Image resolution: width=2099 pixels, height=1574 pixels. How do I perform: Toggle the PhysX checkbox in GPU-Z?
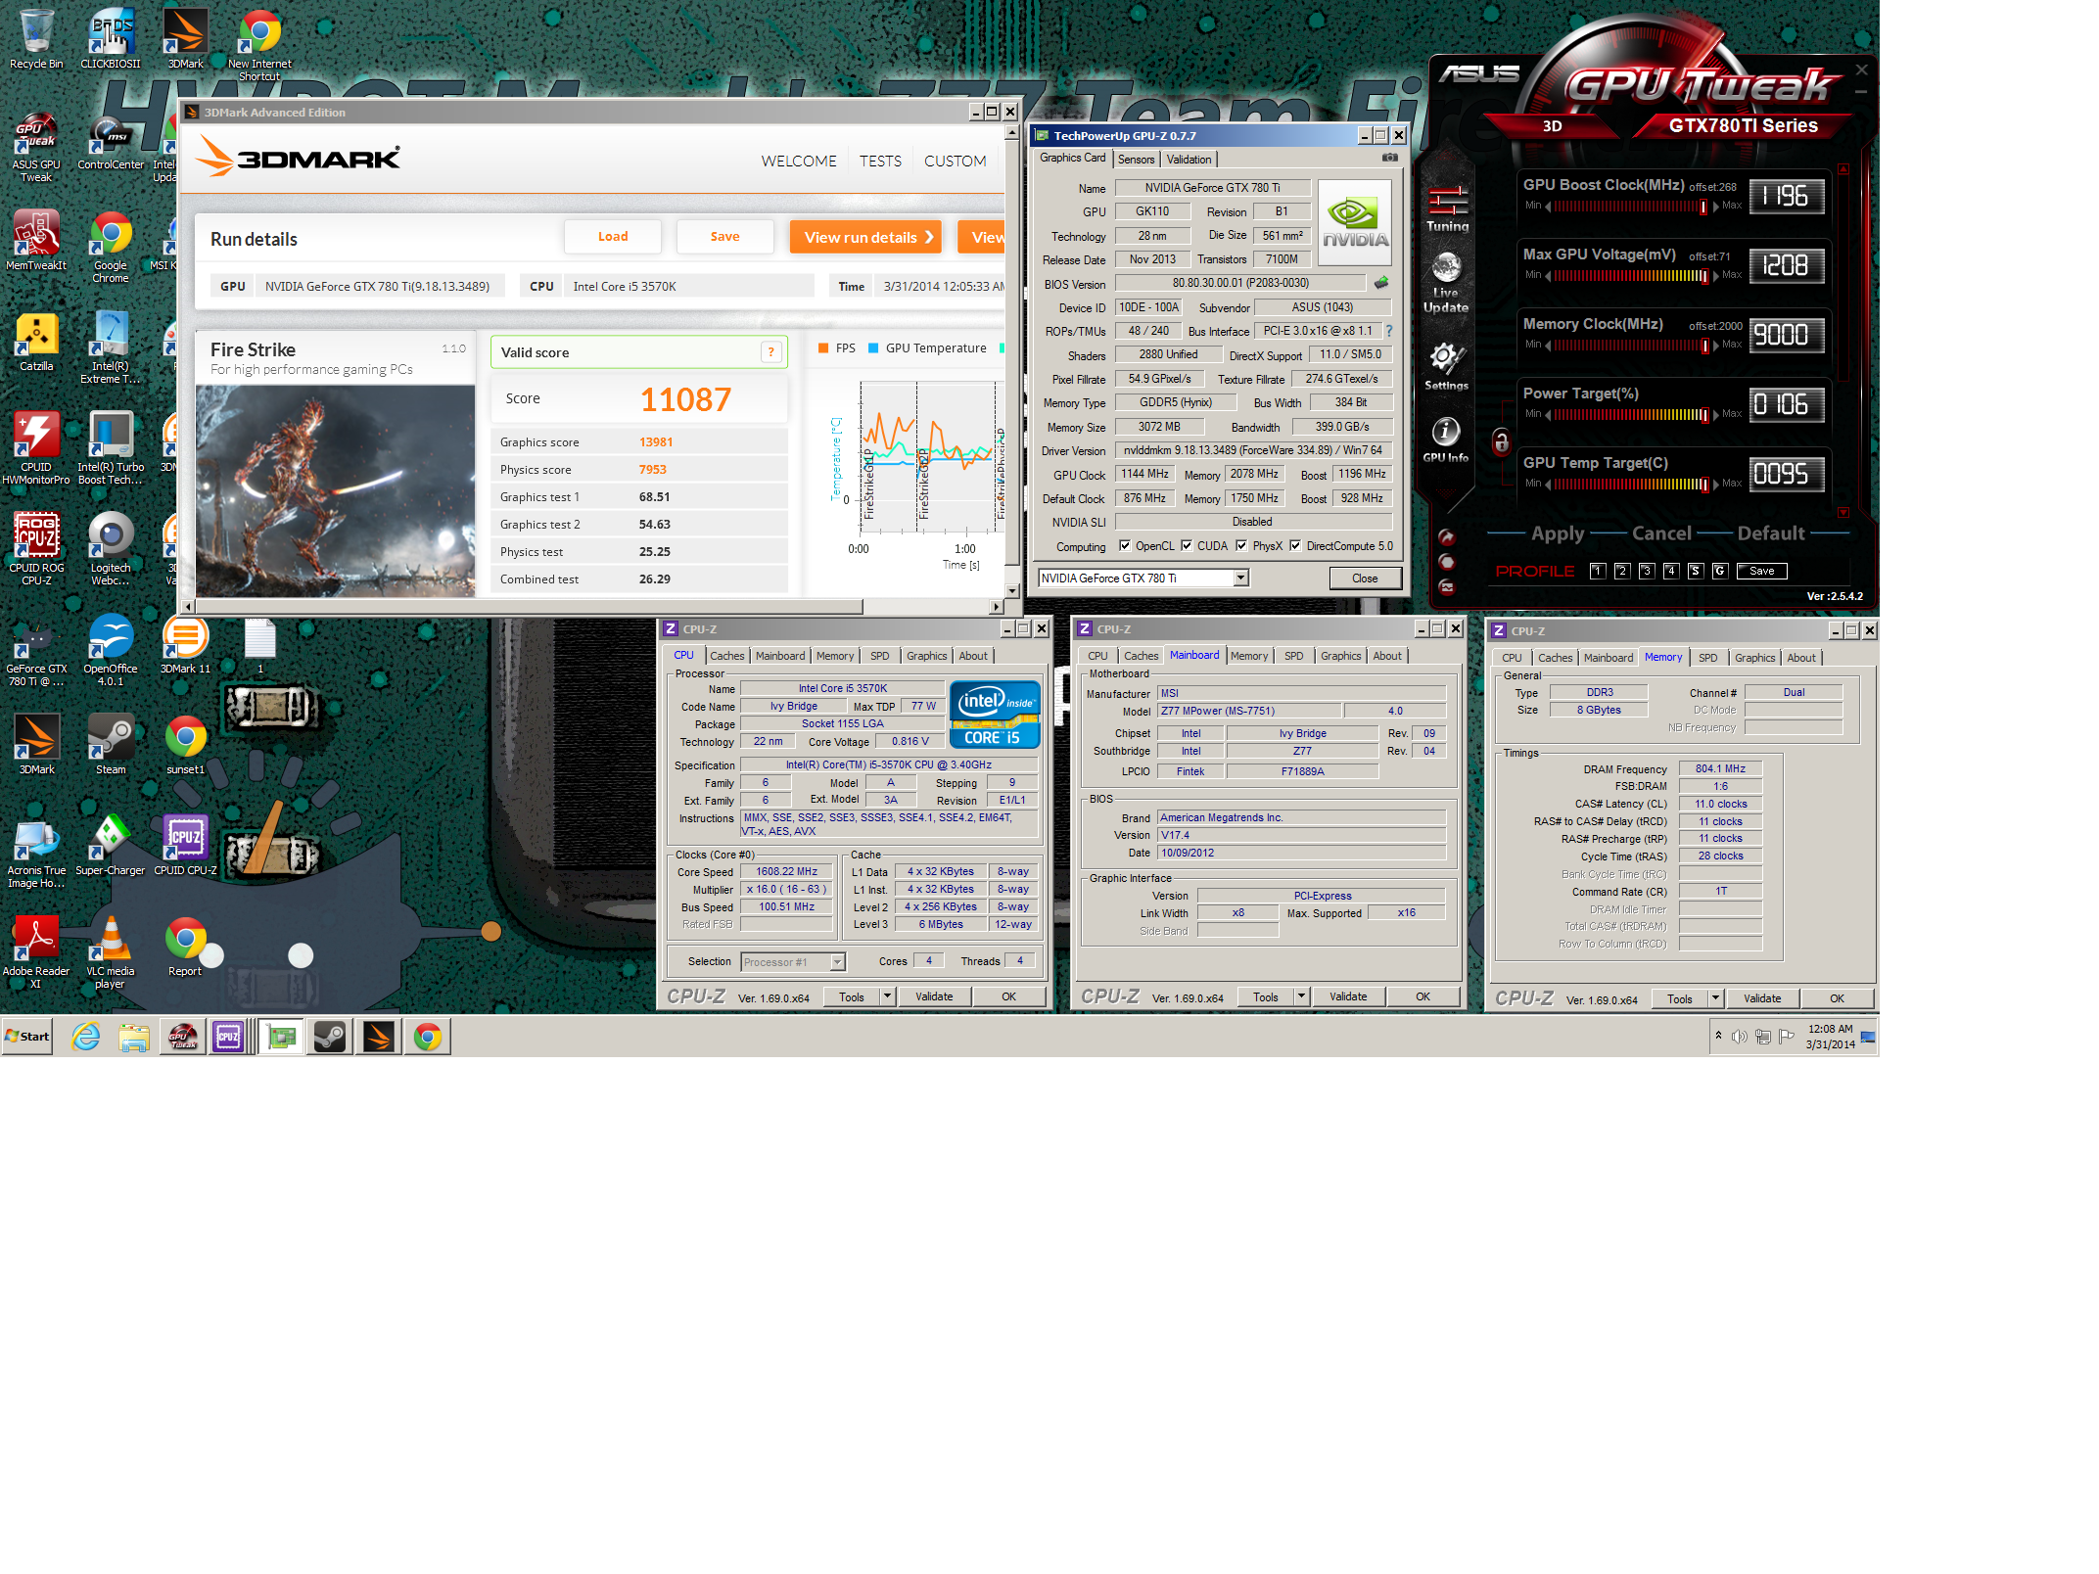click(x=1241, y=546)
